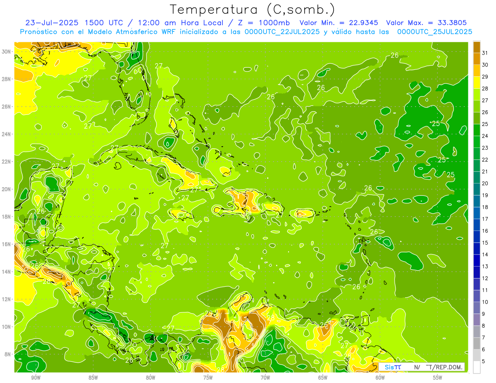Click the initialization time '0000UTC_22JUL2025'
The image size is (496, 383).
coord(282,32)
